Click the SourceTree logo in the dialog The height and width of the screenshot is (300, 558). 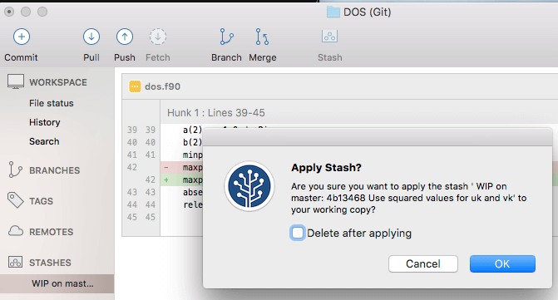click(x=249, y=186)
